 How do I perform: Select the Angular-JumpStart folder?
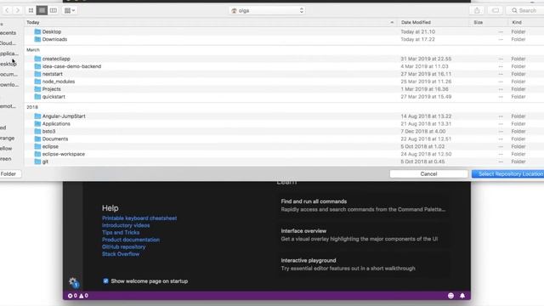(x=285, y=116)
